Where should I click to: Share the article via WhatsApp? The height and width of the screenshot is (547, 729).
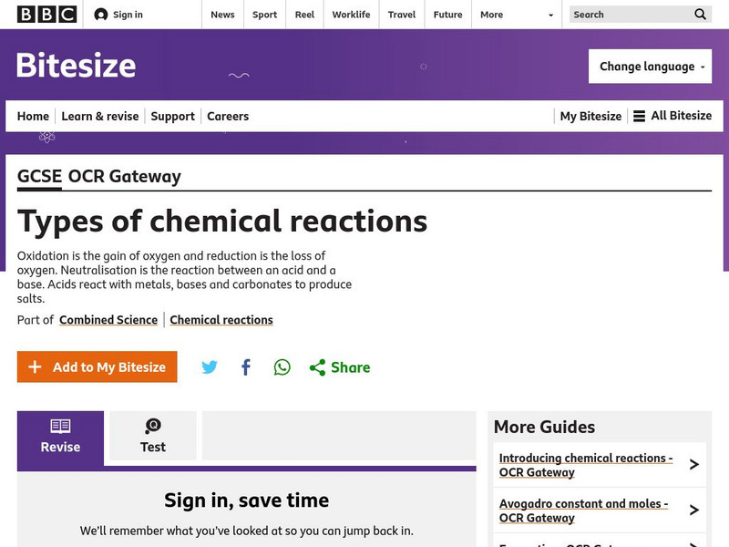(282, 366)
